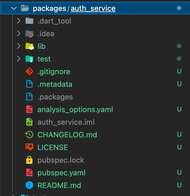Image resolution: width=190 pixels, height=196 pixels.
Task: Open the .metadata file
Action: tap(55, 84)
